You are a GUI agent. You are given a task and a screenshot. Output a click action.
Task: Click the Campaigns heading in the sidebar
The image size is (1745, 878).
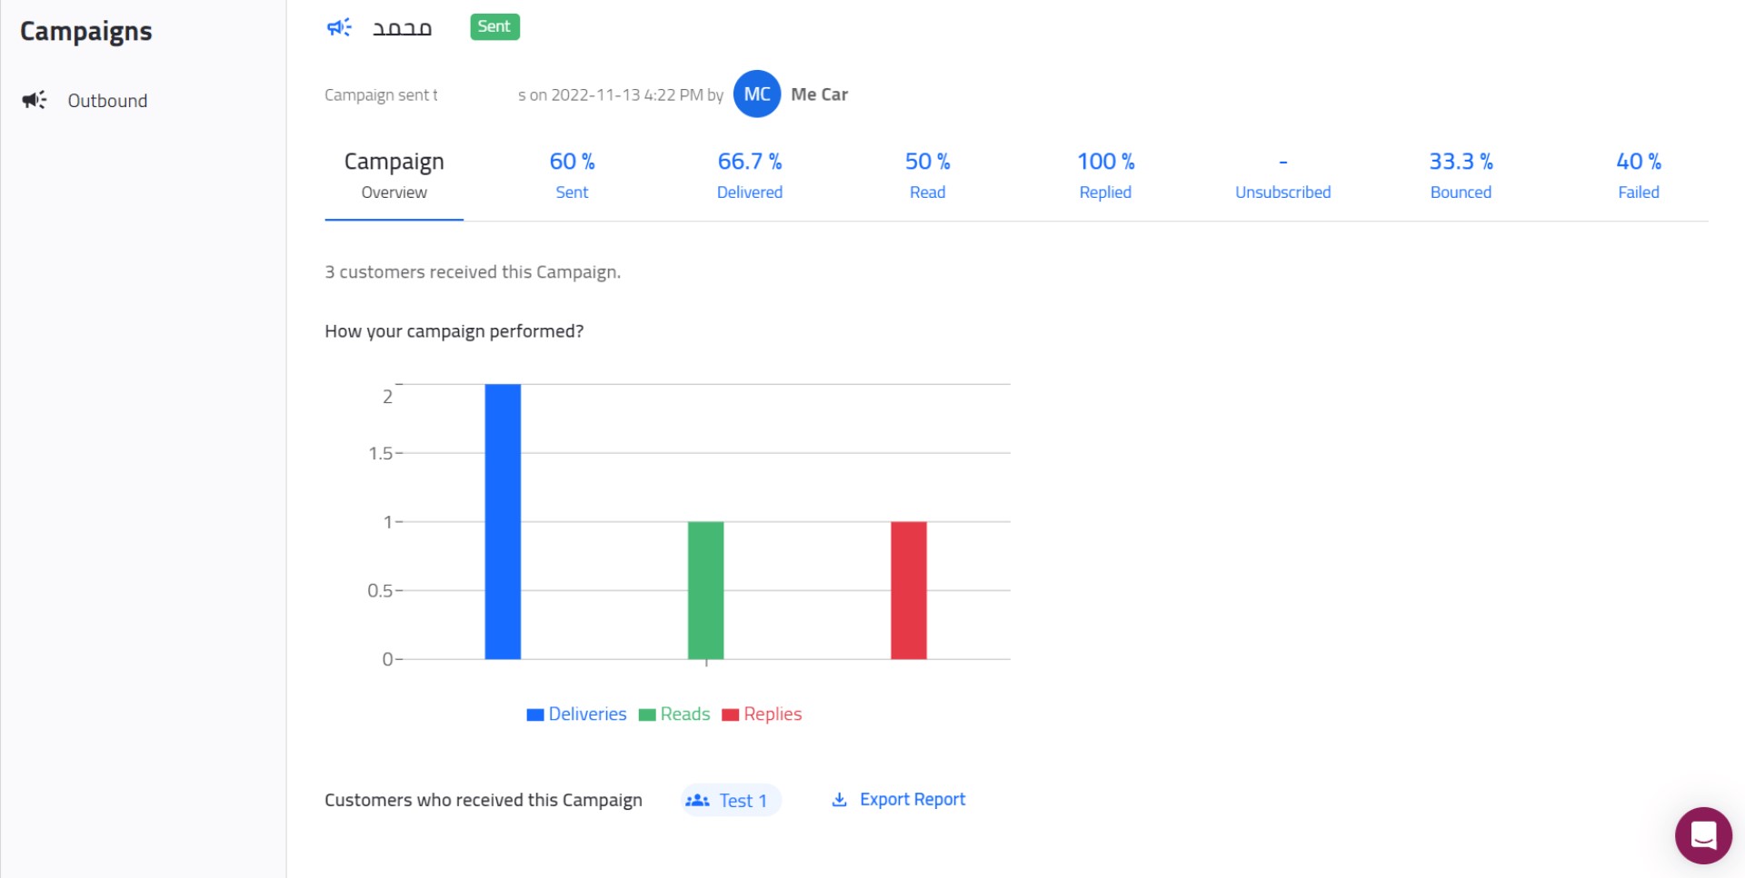[x=85, y=30]
